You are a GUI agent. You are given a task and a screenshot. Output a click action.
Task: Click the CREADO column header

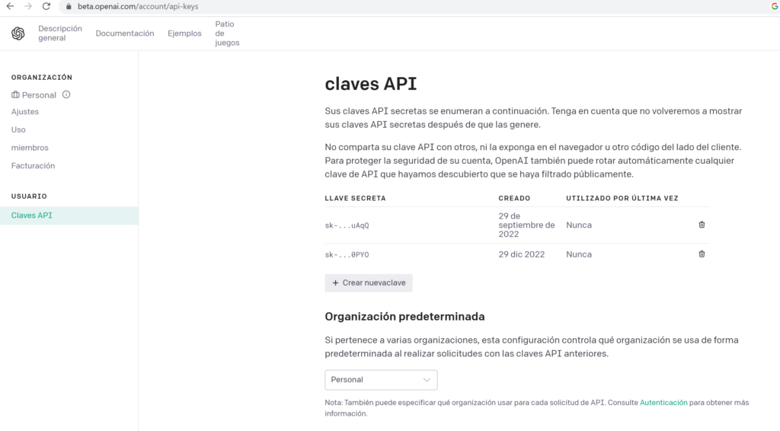click(514, 198)
